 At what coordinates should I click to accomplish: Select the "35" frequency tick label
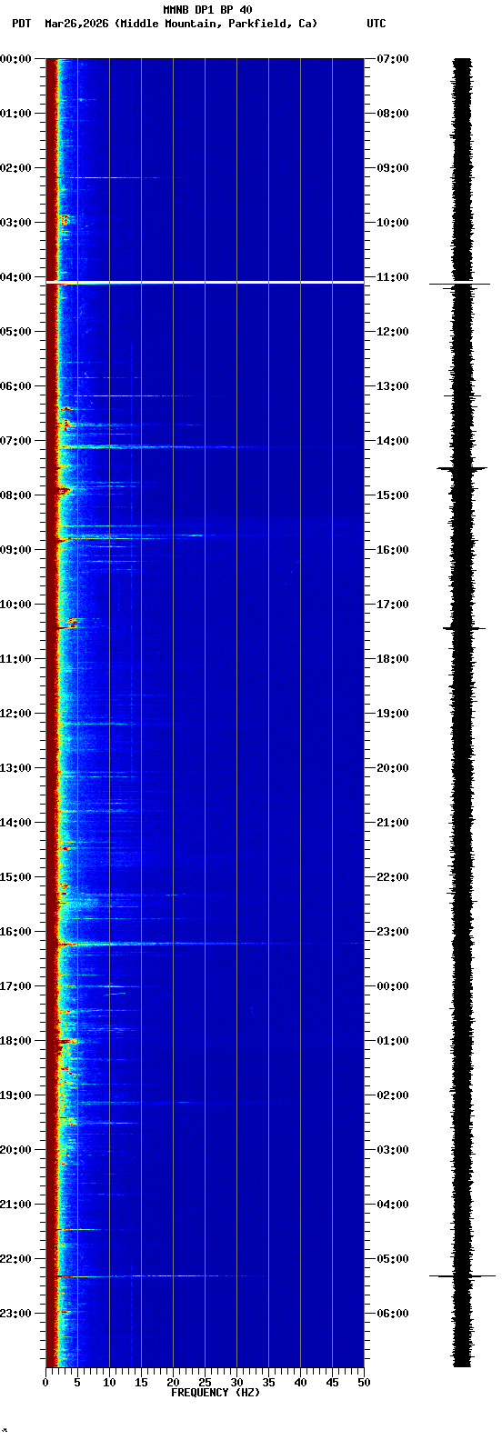click(268, 1383)
